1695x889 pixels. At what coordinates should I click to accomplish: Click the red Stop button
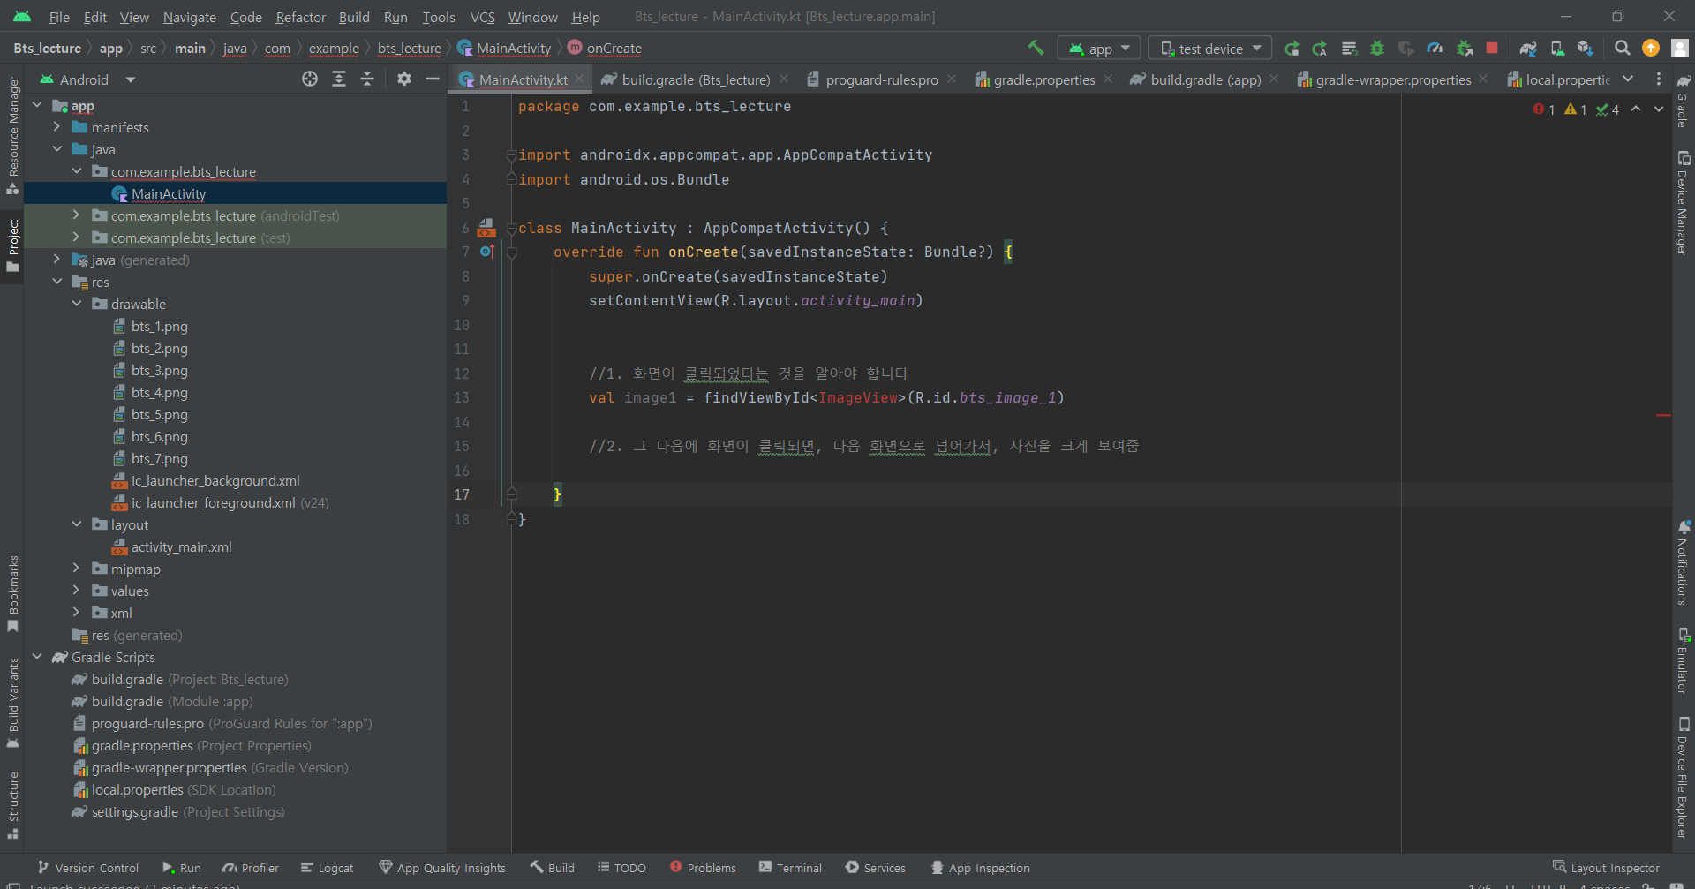1492,49
